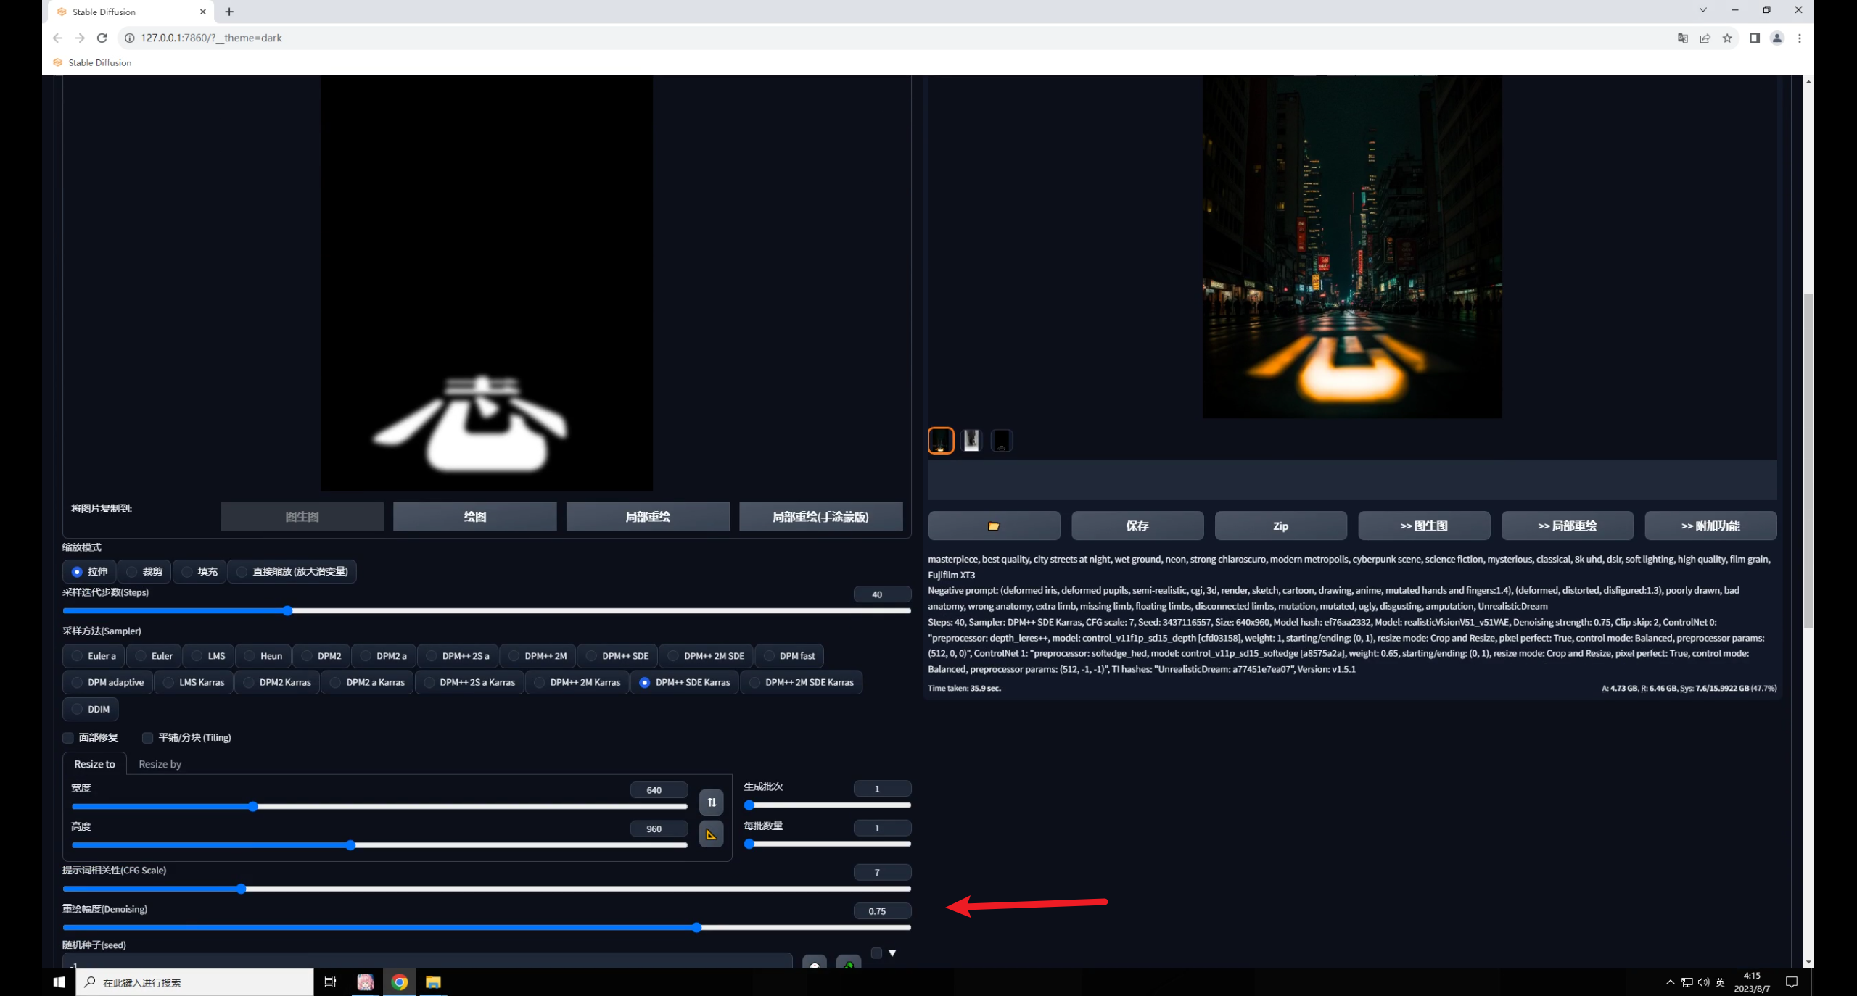Show hidden system tray icons chevron
This screenshot has height=996, width=1857.
tap(1670, 982)
